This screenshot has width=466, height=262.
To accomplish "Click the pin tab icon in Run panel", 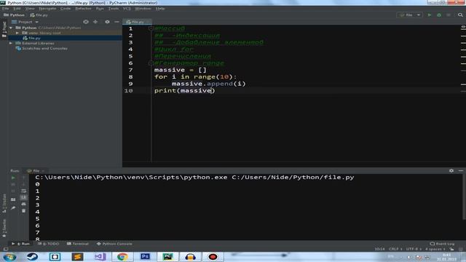I will click(13, 208).
